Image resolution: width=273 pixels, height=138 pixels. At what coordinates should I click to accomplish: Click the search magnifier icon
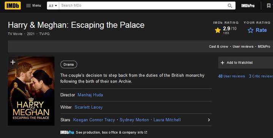pyautogui.click(x=230, y=6)
